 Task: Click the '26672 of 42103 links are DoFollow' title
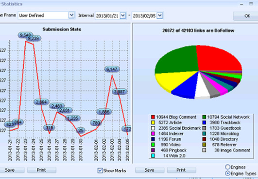point(198,30)
